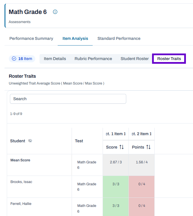Select student Ferrell, Hallie
This screenshot has height=216, width=193.
pyautogui.click(x=21, y=203)
